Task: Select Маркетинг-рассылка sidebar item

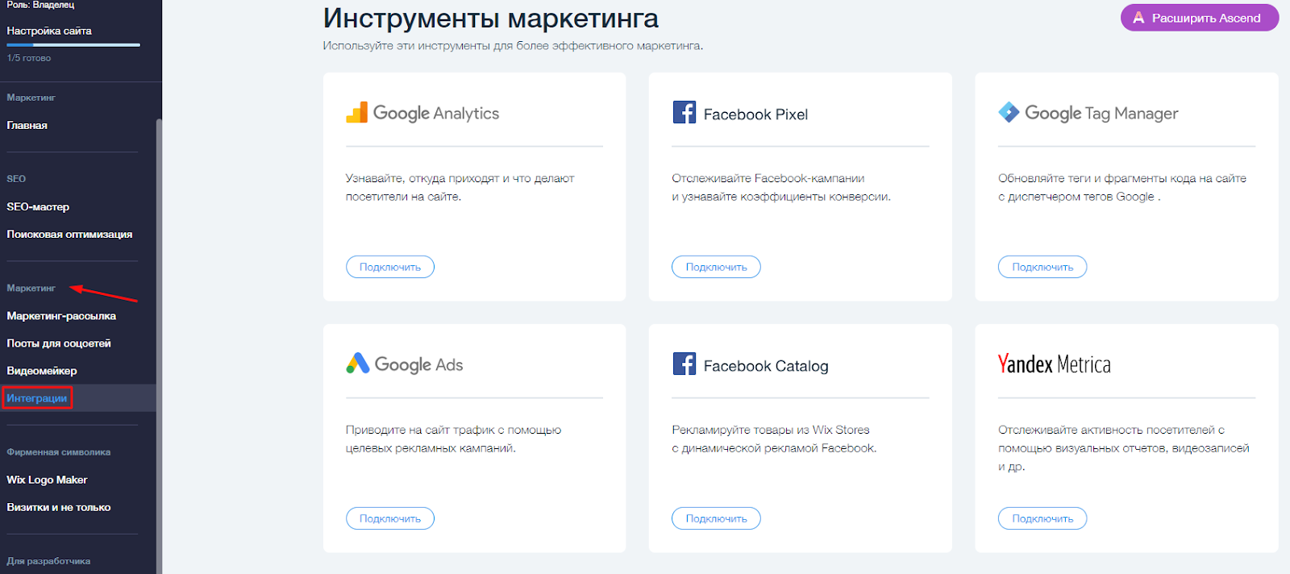Action: 61,316
